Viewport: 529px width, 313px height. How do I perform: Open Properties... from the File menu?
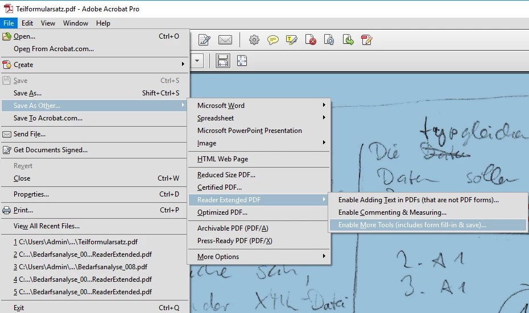click(x=94, y=194)
